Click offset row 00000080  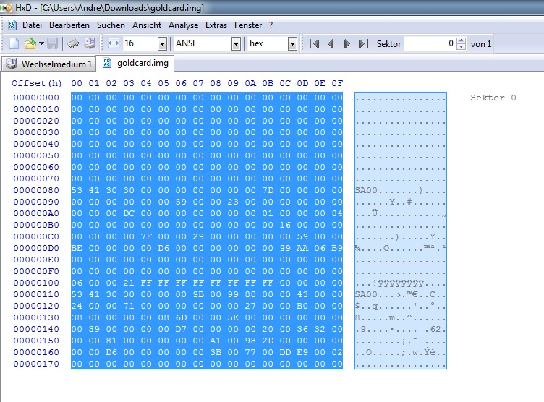(36, 190)
